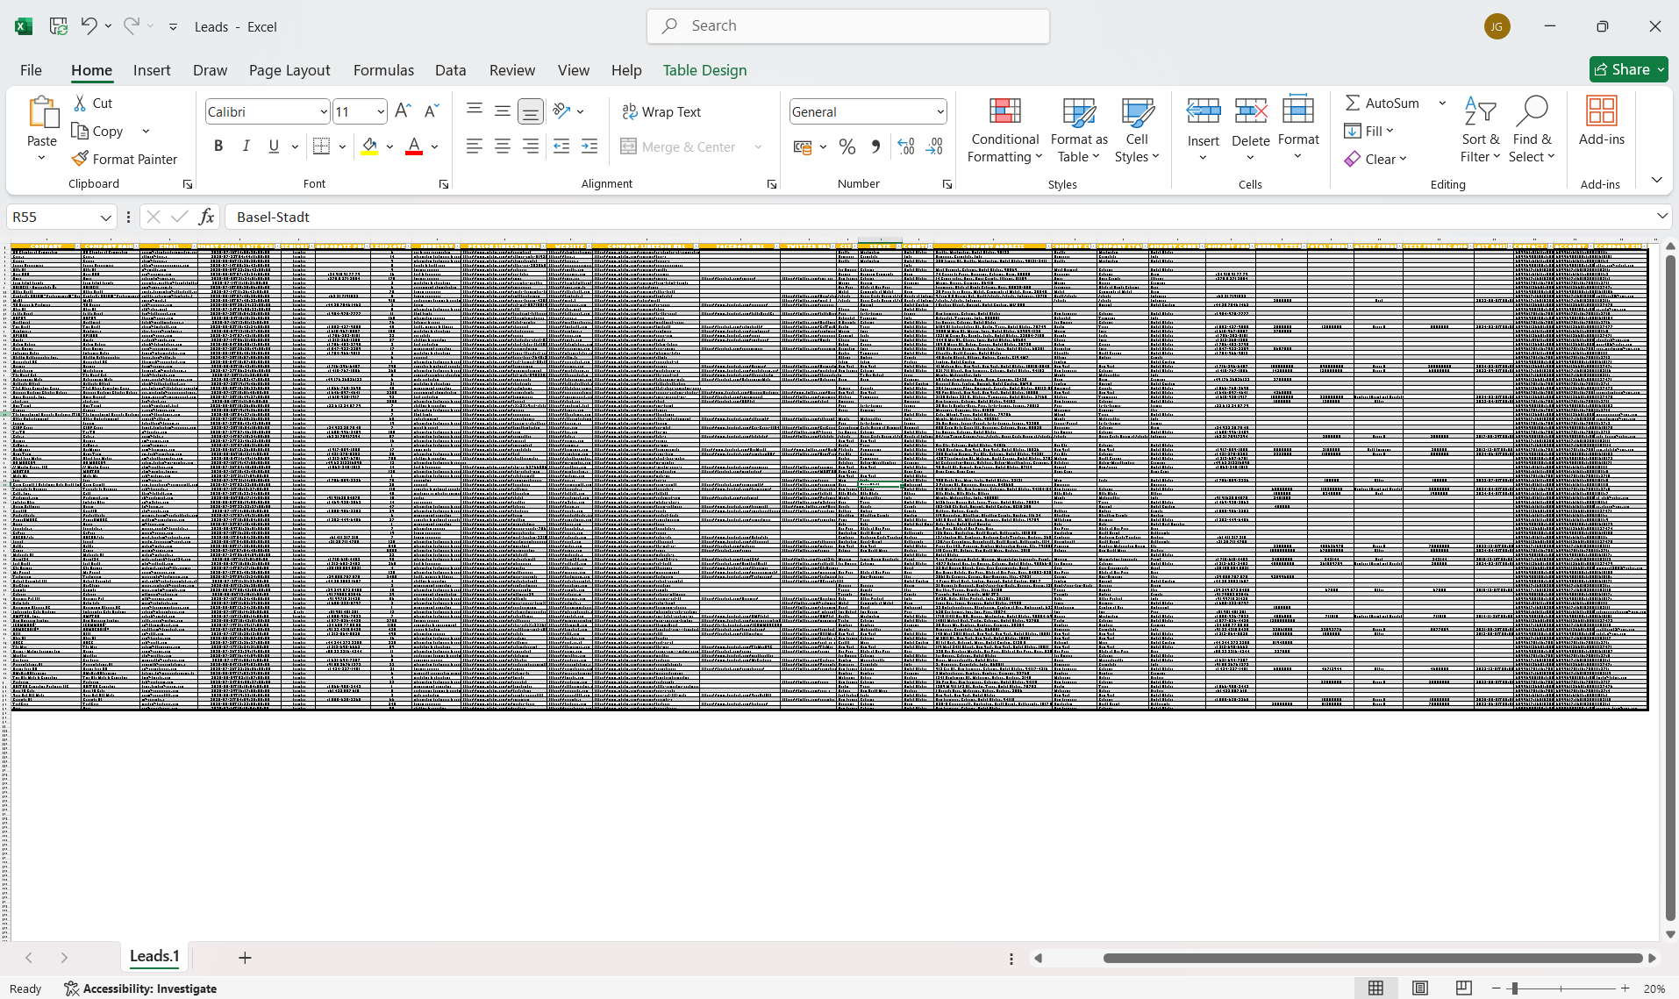The height and width of the screenshot is (999, 1679).
Task: Toggle Italic formatting
Action: click(x=246, y=146)
